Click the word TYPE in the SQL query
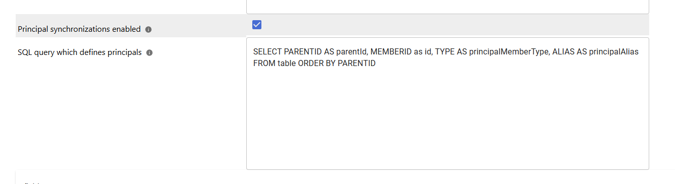The height and width of the screenshot is (184, 675). point(444,51)
